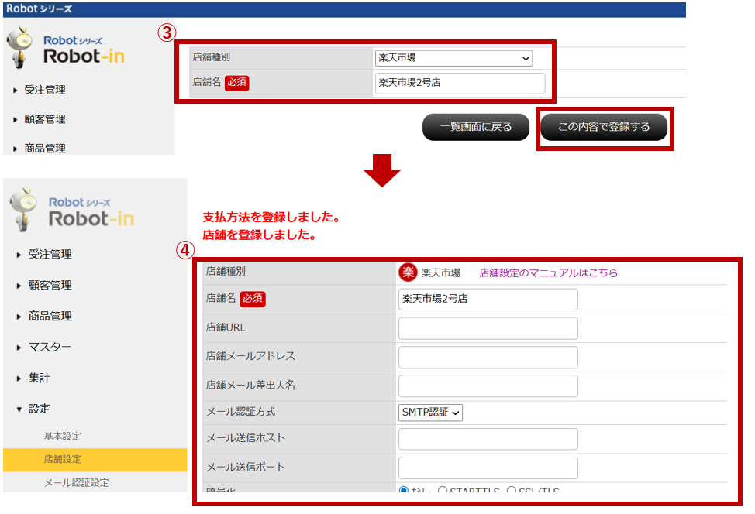Viewport: 755px width, 514px height.
Task: Open the 店舗設定のマニュアルはこちら link
Action: (549, 272)
